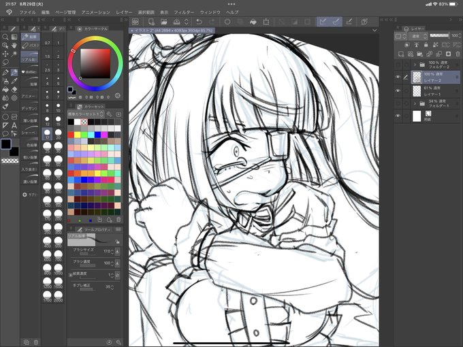Show フォルダー 1 via its visibility box

tap(398, 103)
